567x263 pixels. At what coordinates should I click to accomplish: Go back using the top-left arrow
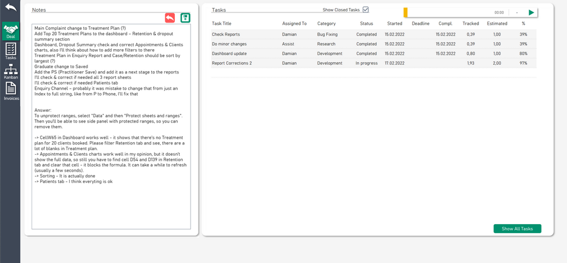click(11, 8)
